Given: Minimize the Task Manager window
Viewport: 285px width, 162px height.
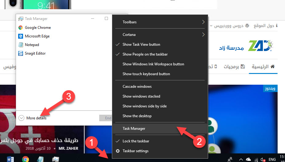Looking at the screenshot, I should (93, 18).
